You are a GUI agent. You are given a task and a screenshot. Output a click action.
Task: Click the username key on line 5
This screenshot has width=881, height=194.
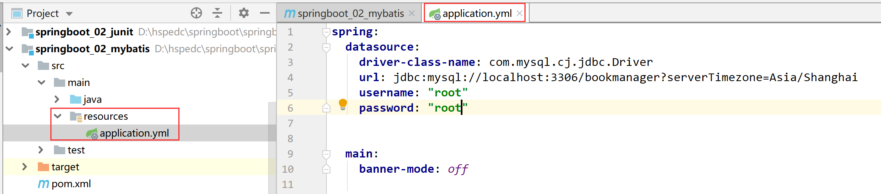[386, 93]
